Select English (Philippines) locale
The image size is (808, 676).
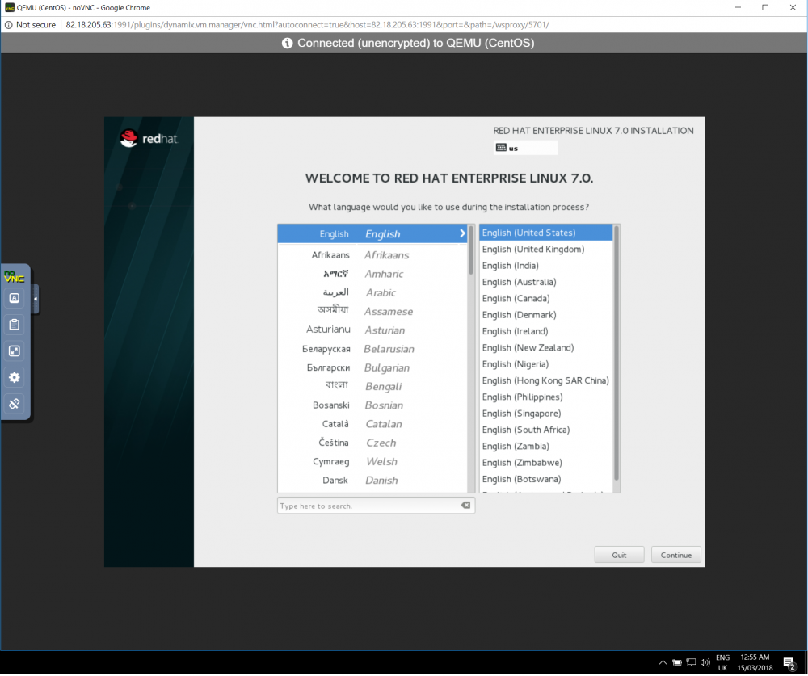(545, 397)
